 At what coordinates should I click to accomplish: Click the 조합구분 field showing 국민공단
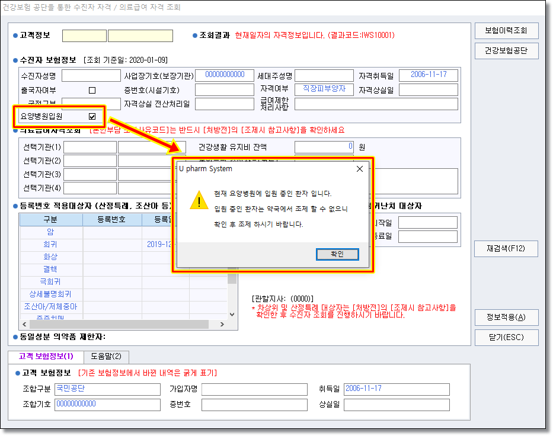click(x=107, y=389)
